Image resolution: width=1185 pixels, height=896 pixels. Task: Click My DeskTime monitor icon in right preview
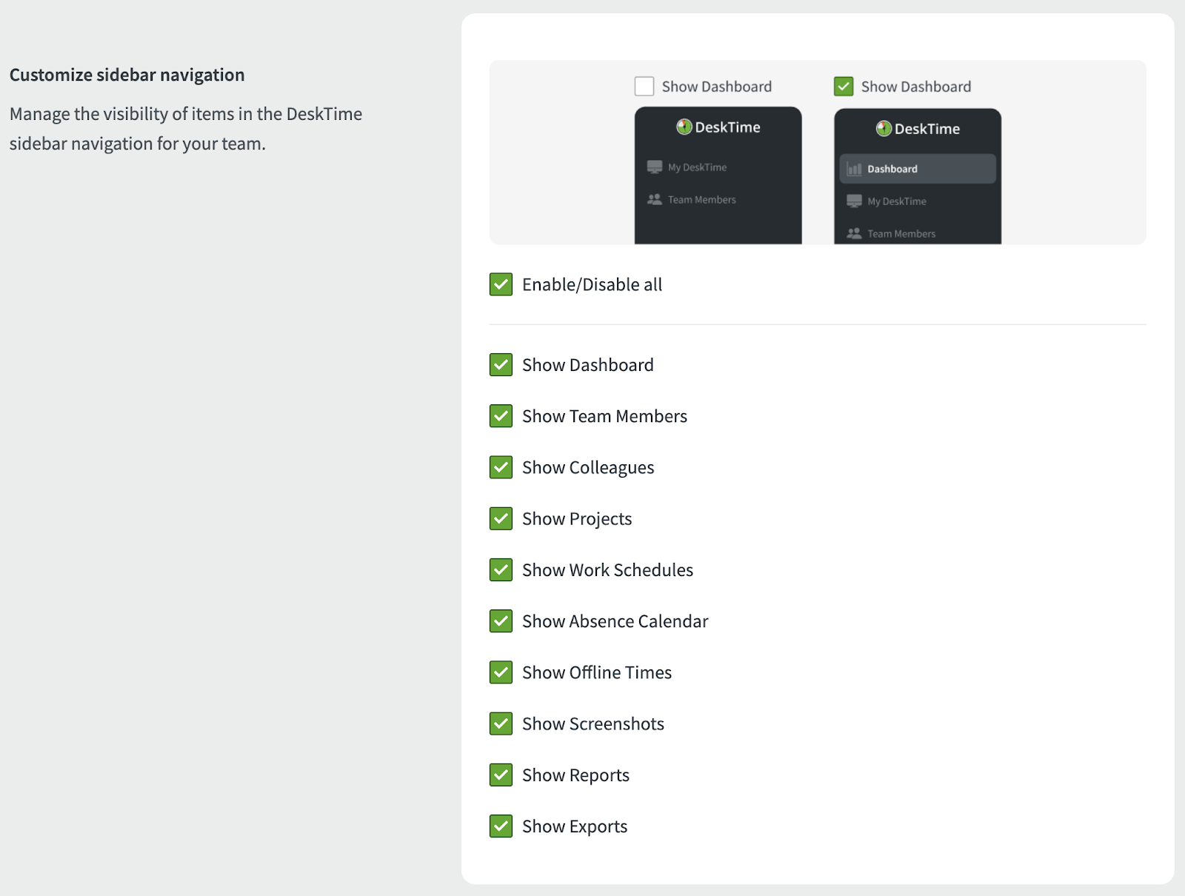pyautogui.click(x=854, y=201)
